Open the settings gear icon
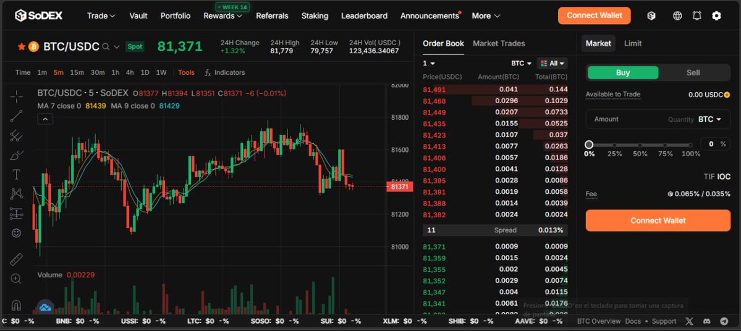 pos(716,15)
